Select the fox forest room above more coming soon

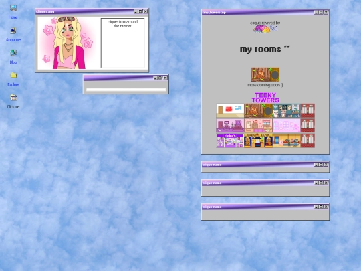click(x=265, y=74)
